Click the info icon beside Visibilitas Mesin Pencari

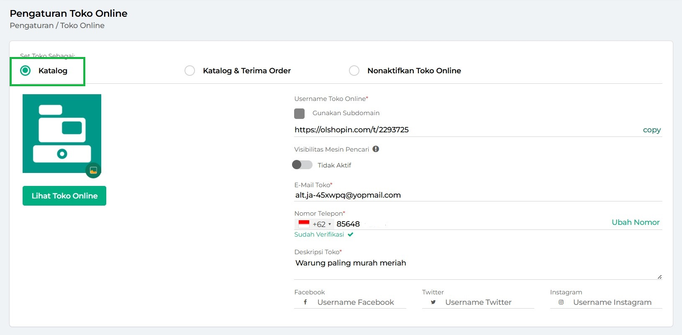click(376, 149)
